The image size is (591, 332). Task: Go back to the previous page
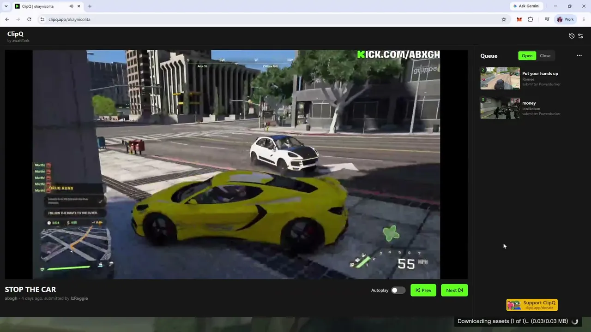7,19
